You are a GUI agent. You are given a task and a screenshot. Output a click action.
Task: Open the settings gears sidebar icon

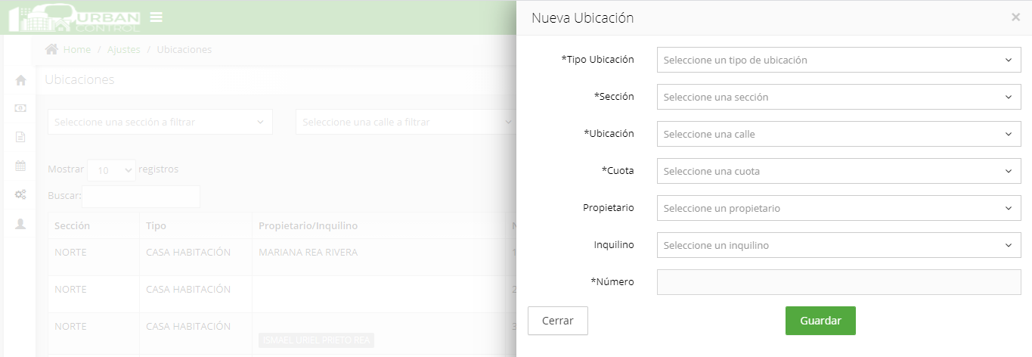tap(21, 194)
